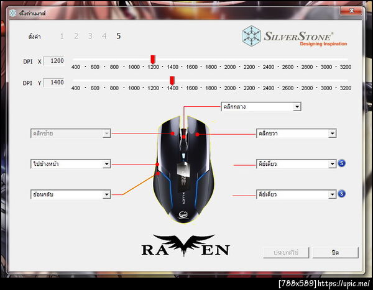The image size is (373, 290).
Task: Close the mouse settings window
Action: (x=352, y=11)
